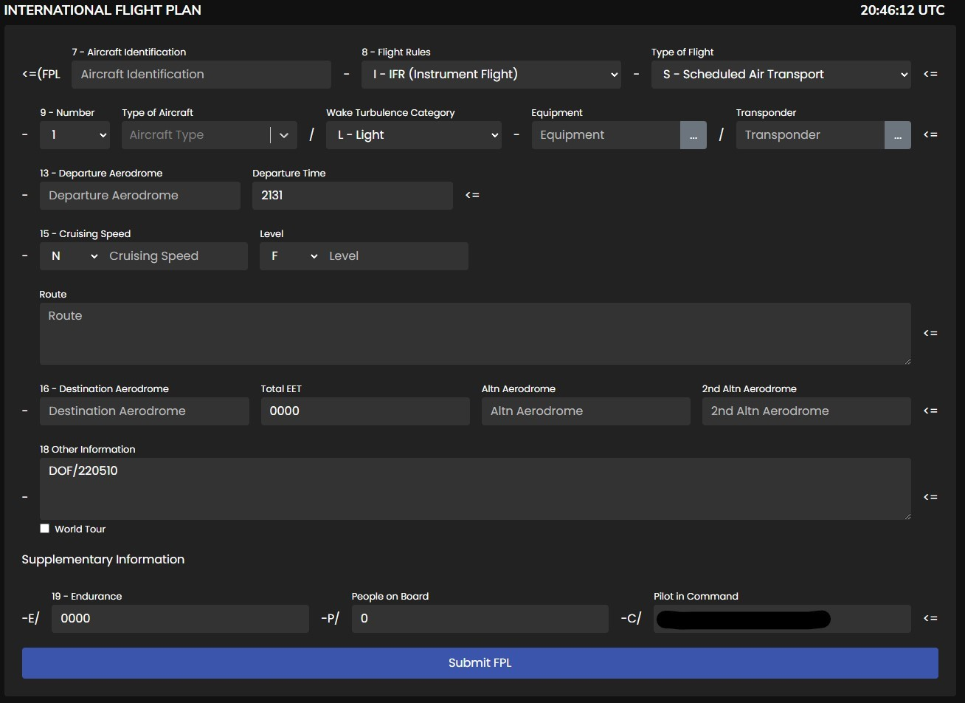
Task: Open the Equipment selector ellipsis button
Action: tap(694, 135)
